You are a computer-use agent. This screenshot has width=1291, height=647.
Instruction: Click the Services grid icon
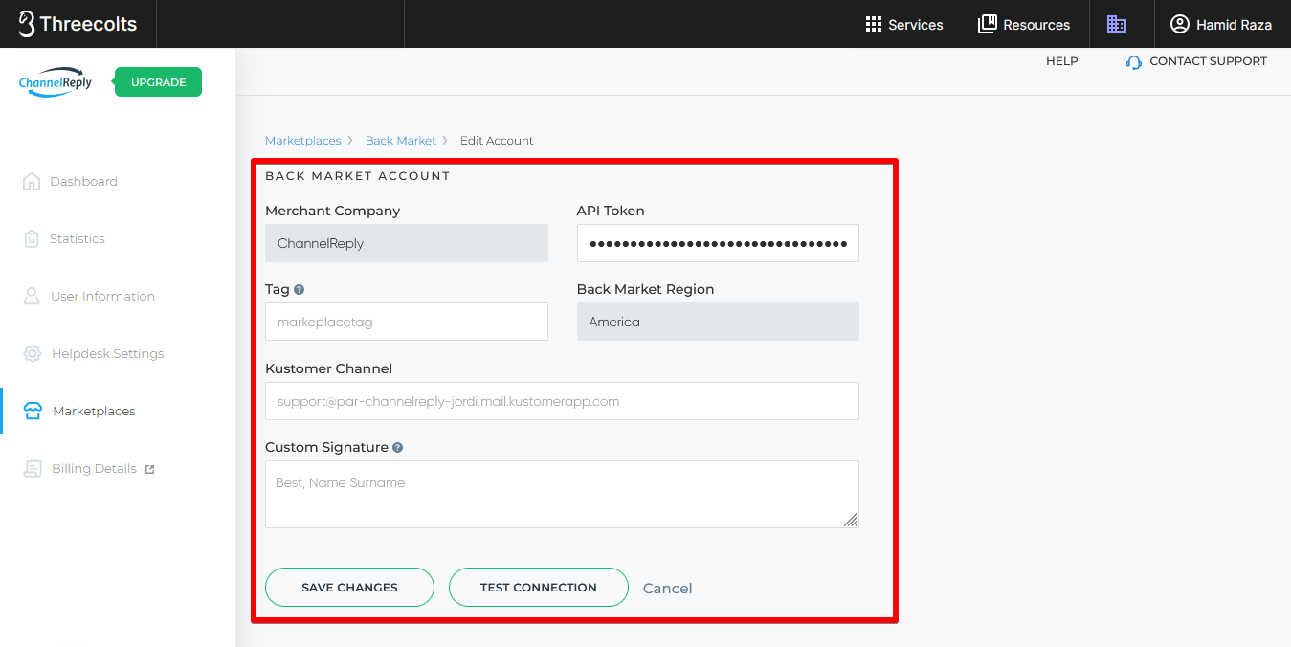click(873, 25)
